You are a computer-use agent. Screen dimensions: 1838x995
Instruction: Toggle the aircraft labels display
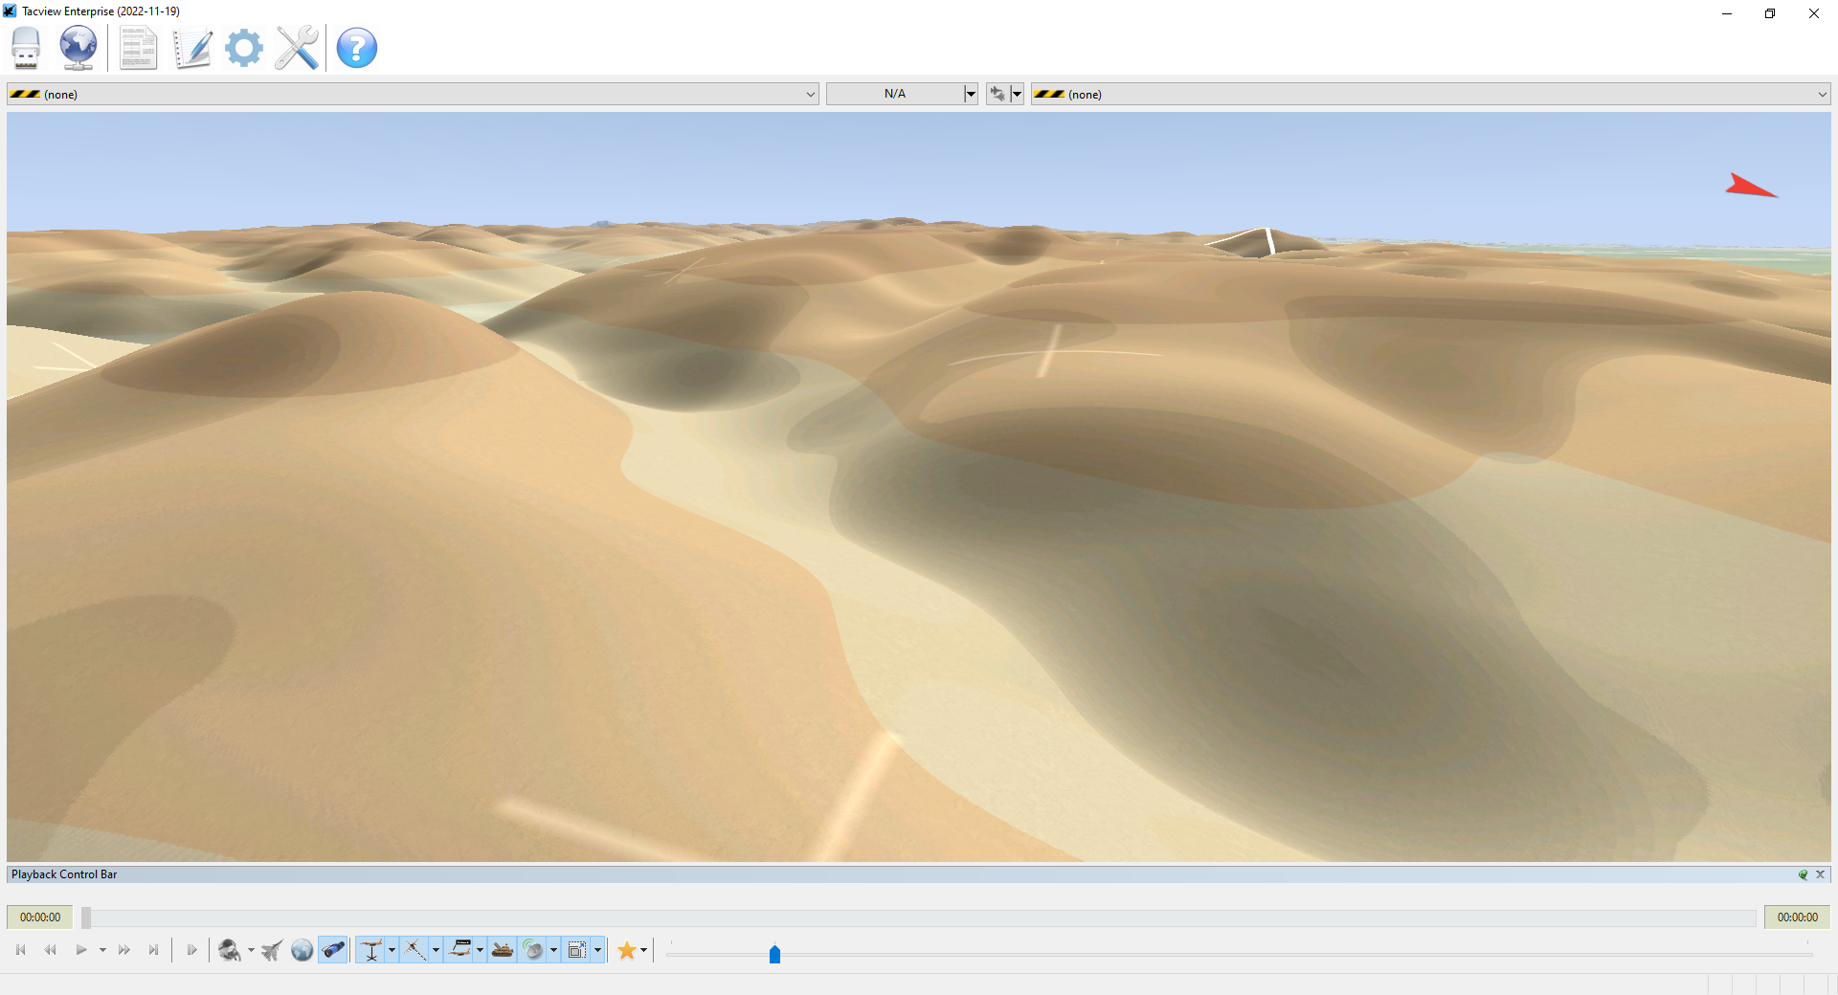(460, 950)
